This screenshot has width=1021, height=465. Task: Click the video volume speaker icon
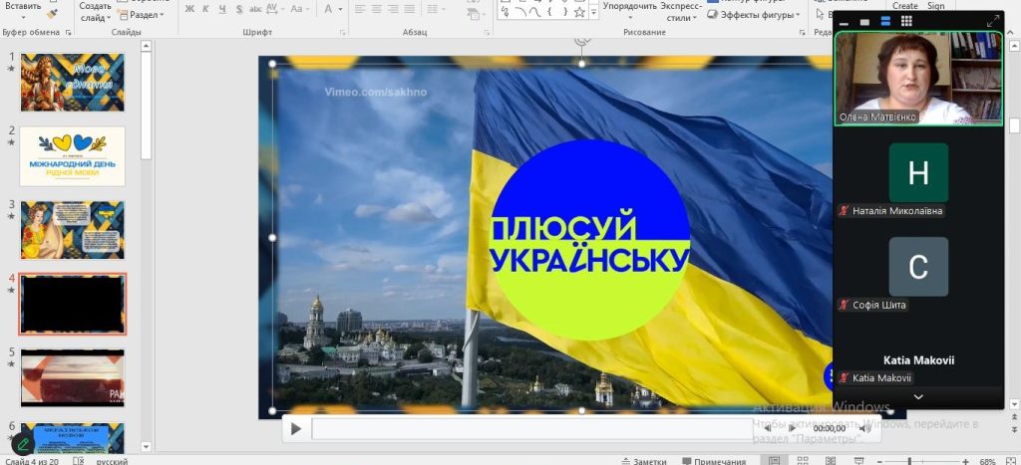point(864,428)
